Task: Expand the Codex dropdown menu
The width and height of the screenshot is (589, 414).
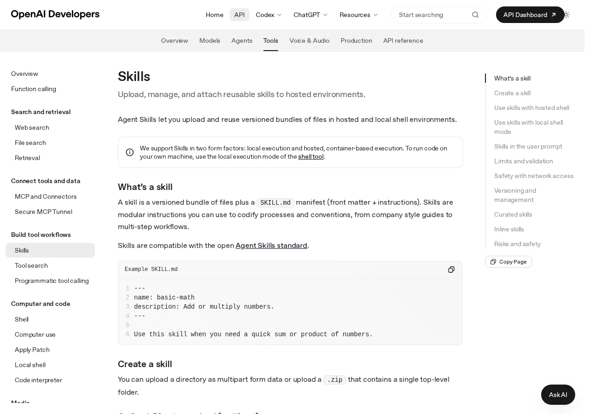Action: click(x=269, y=15)
